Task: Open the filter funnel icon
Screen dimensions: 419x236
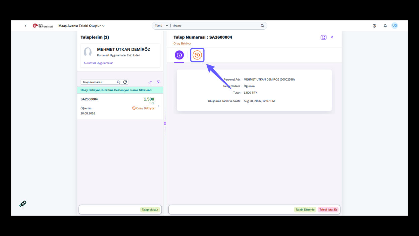Action: pos(158,82)
